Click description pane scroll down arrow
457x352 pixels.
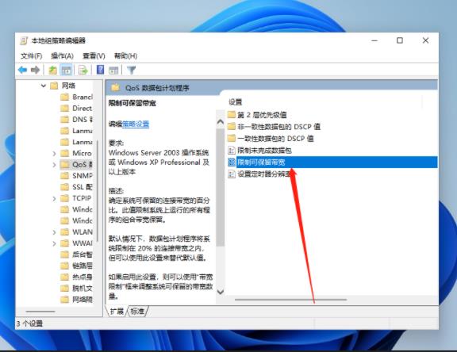point(221,292)
